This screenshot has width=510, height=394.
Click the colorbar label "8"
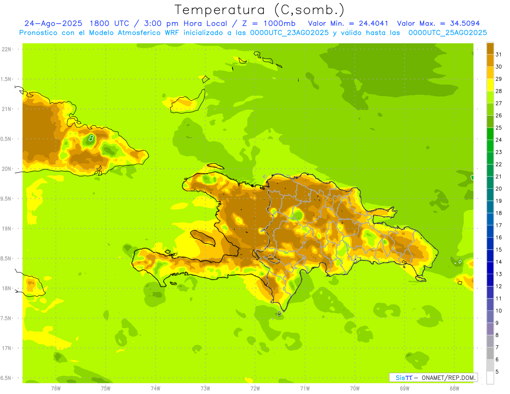pyautogui.click(x=497, y=335)
